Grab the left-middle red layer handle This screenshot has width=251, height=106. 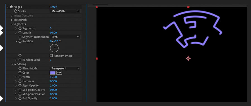pyautogui.click(x=96, y=59)
